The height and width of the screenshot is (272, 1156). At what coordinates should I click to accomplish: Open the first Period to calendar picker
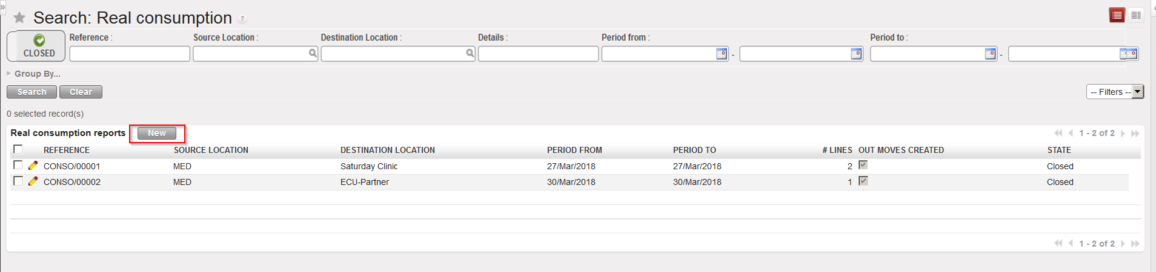tap(990, 54)
